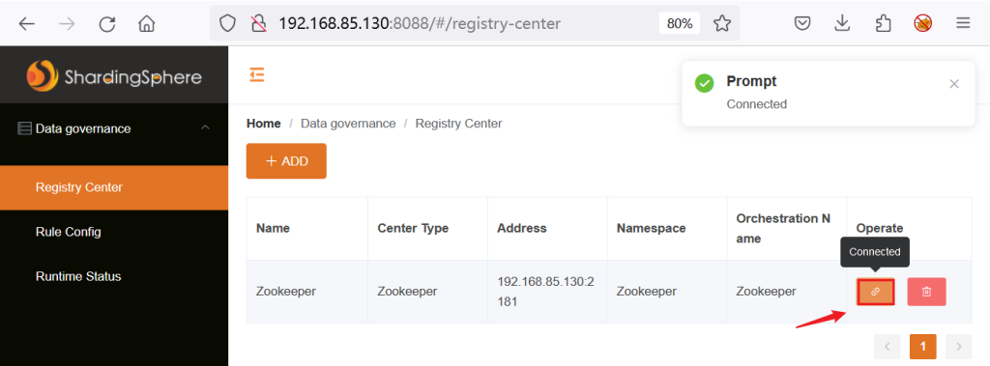
Task: Click the ShardingSphere logo
Action: (x=114, y=75)
